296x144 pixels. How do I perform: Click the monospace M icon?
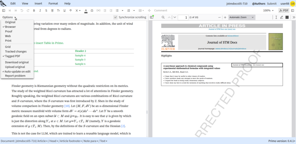[52, 11]
